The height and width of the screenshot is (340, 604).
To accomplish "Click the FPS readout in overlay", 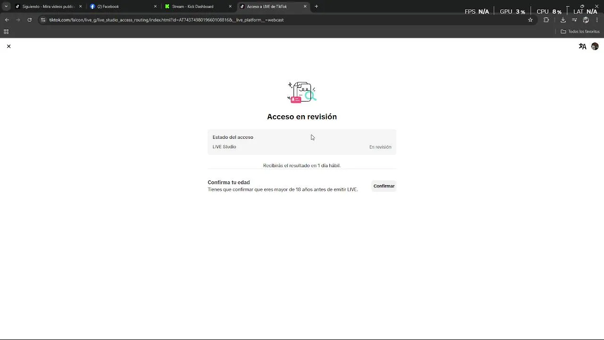I will pos(477,11).
